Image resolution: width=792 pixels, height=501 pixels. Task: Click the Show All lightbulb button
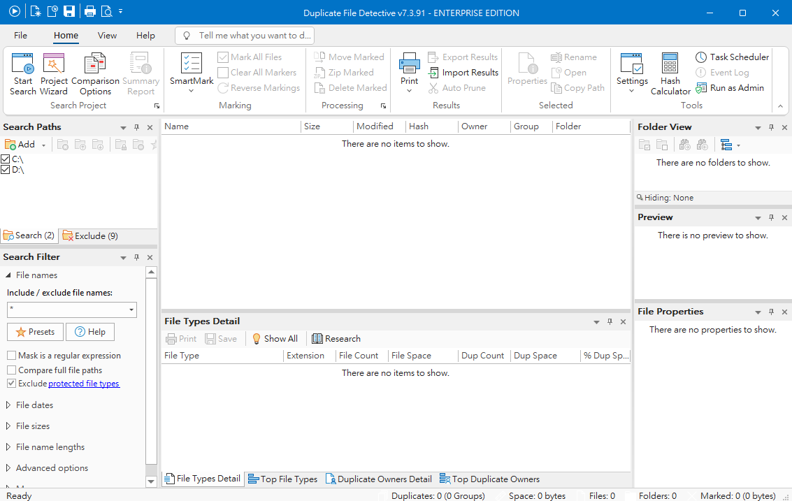point(275,339)
